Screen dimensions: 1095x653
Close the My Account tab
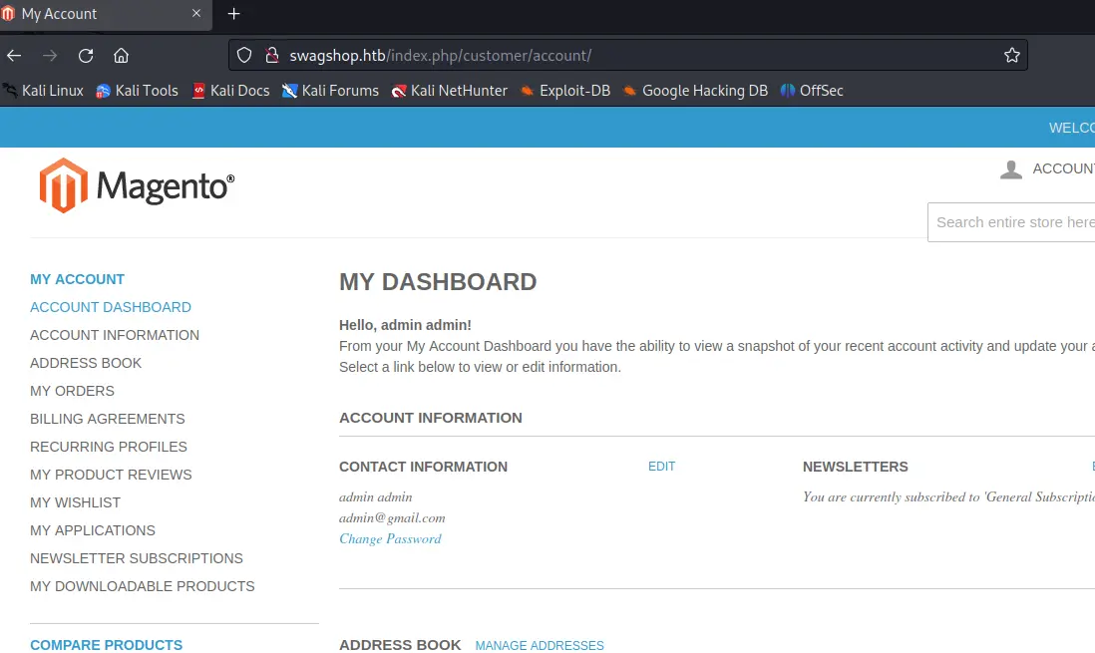tap(196, 13)
